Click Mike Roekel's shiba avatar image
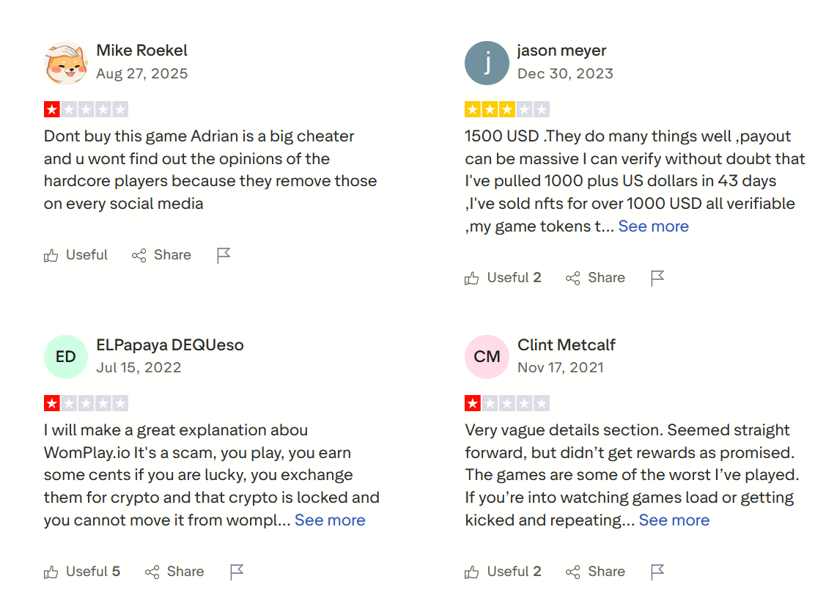This screenshot has width=826, height=590. [x=66, y=63]
